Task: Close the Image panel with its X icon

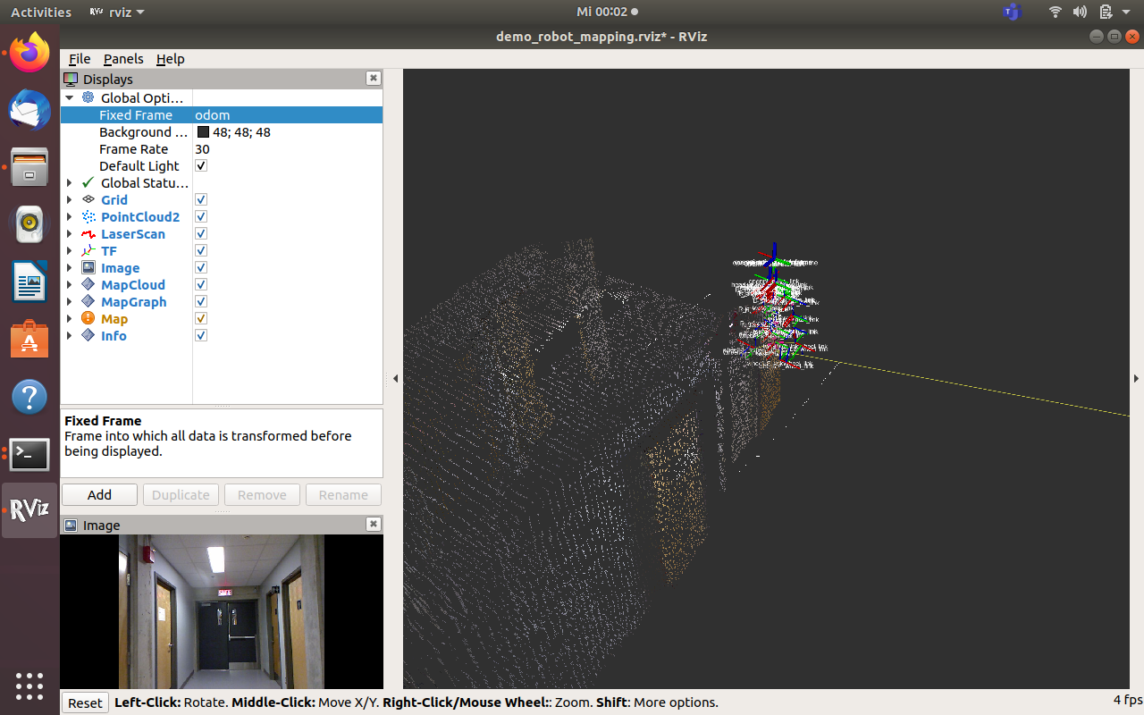Action: [374, 525]
